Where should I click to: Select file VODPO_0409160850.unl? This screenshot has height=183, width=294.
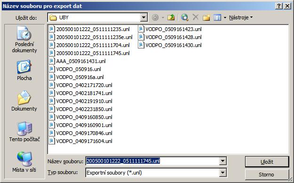point(84,117)
